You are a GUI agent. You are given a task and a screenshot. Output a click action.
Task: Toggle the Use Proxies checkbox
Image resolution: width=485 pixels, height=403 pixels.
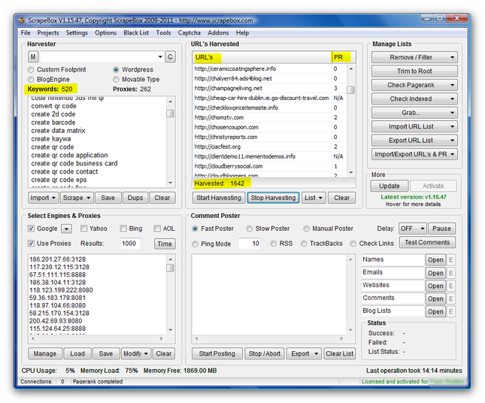pos(31,244)
